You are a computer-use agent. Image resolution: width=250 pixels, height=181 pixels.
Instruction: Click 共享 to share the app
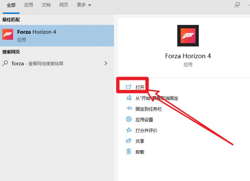[140, 141]
